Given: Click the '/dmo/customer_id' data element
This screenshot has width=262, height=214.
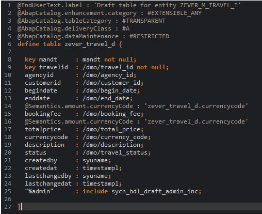Looking at the screenshot, I should [111, 83].
